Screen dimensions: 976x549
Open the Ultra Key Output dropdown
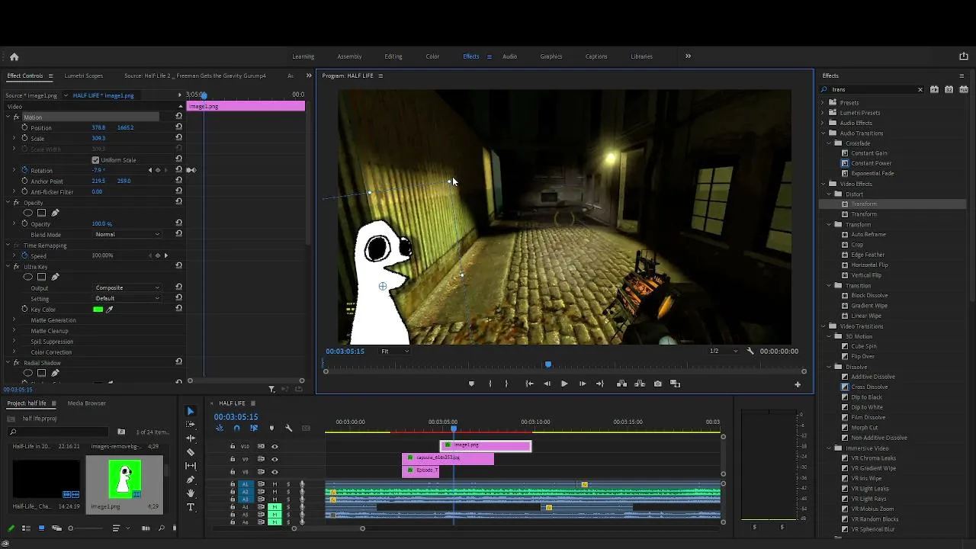pyautogui.click(x=127, y=287)
